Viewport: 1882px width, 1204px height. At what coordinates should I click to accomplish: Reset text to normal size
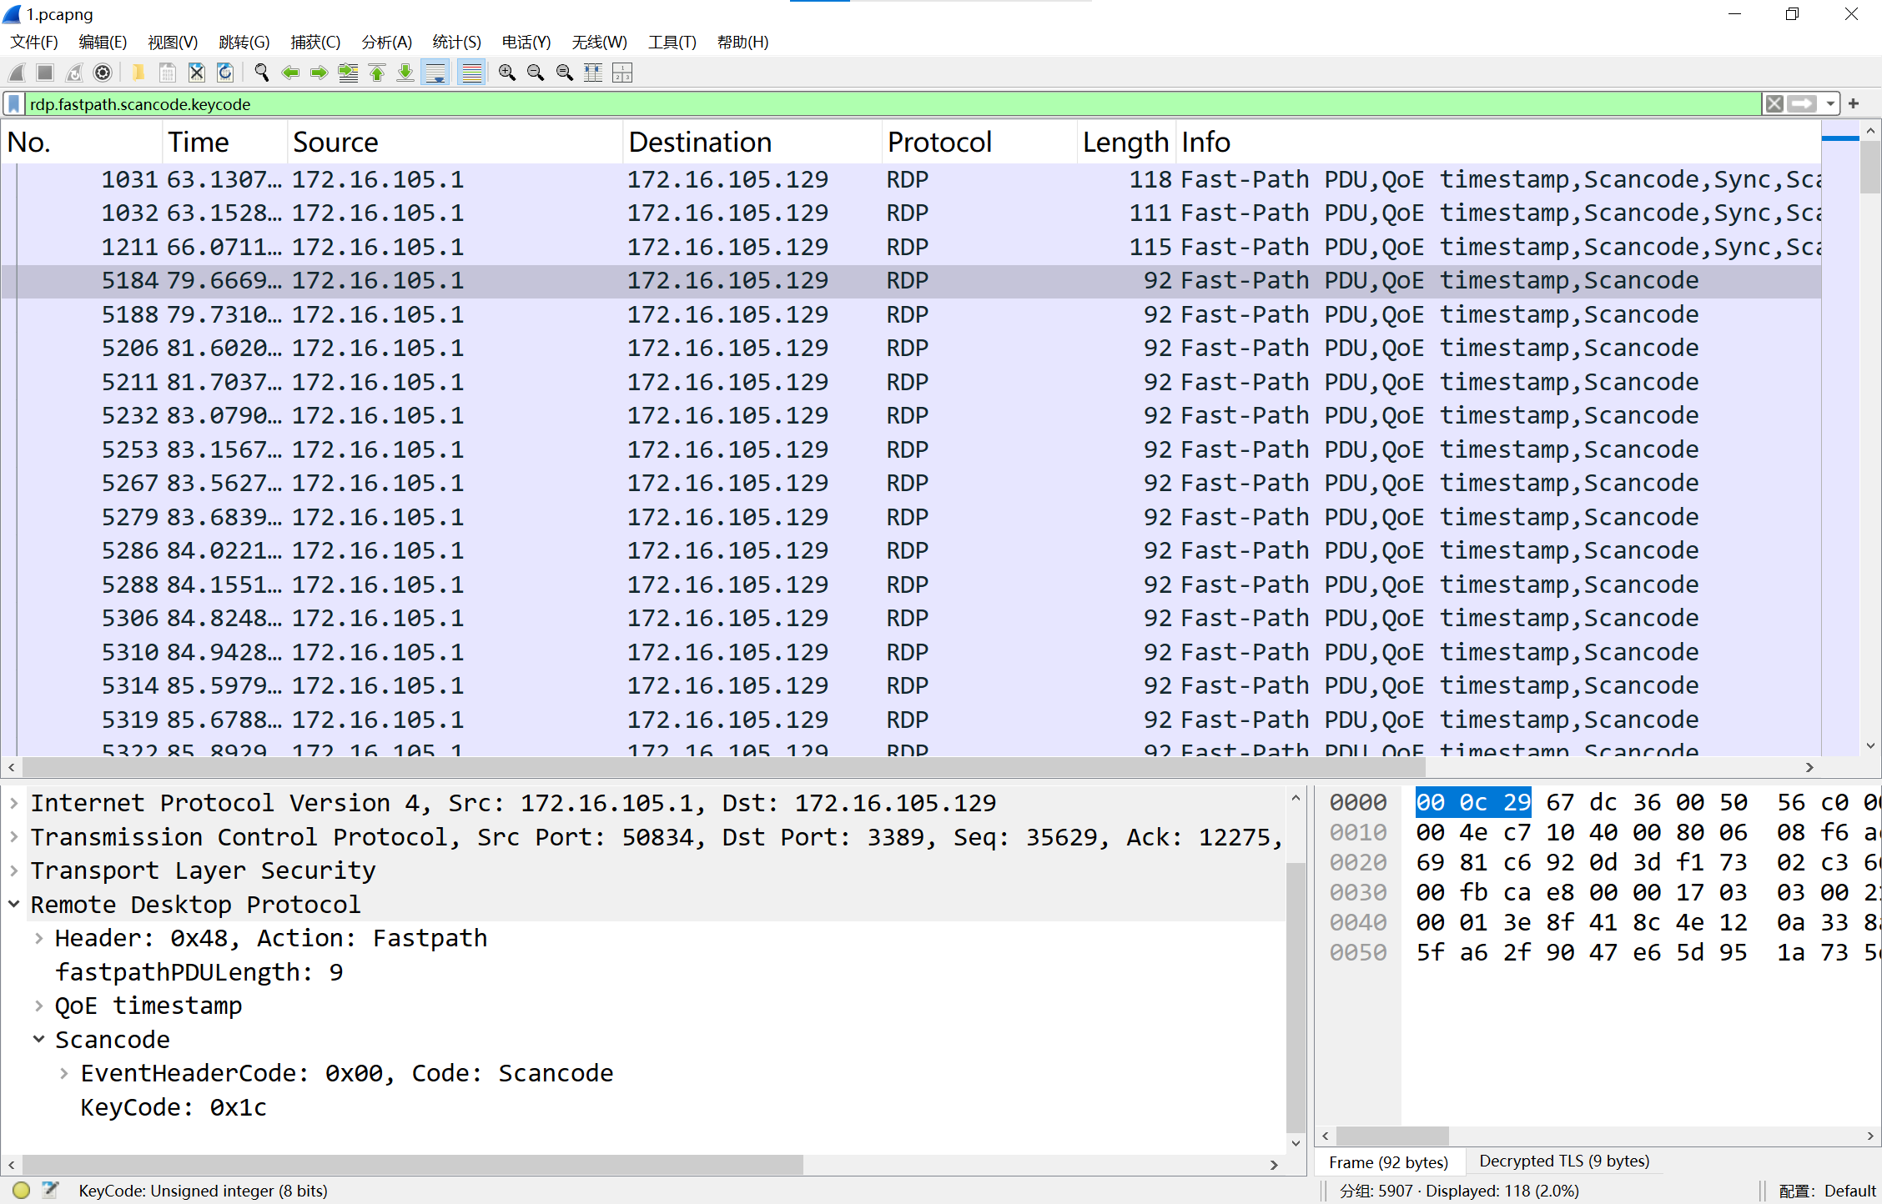(x=565, y=73)
